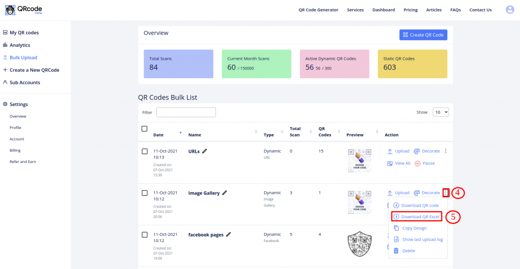Click the edit pencil beside facebook pages
This screenshot has height=269, width=520.
[229, 234]
